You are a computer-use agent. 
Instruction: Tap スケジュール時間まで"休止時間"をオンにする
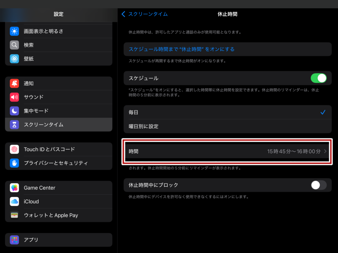coord(182,49)
